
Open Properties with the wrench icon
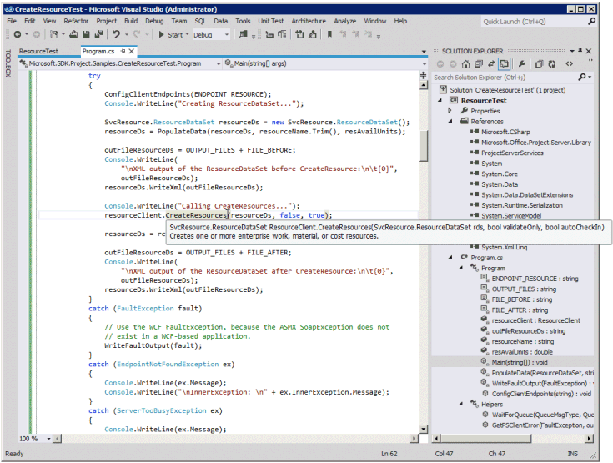(x=522, y=63)
